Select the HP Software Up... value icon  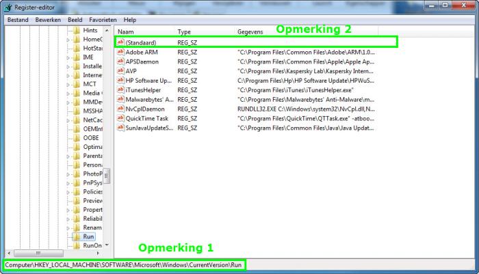point(120,80)
